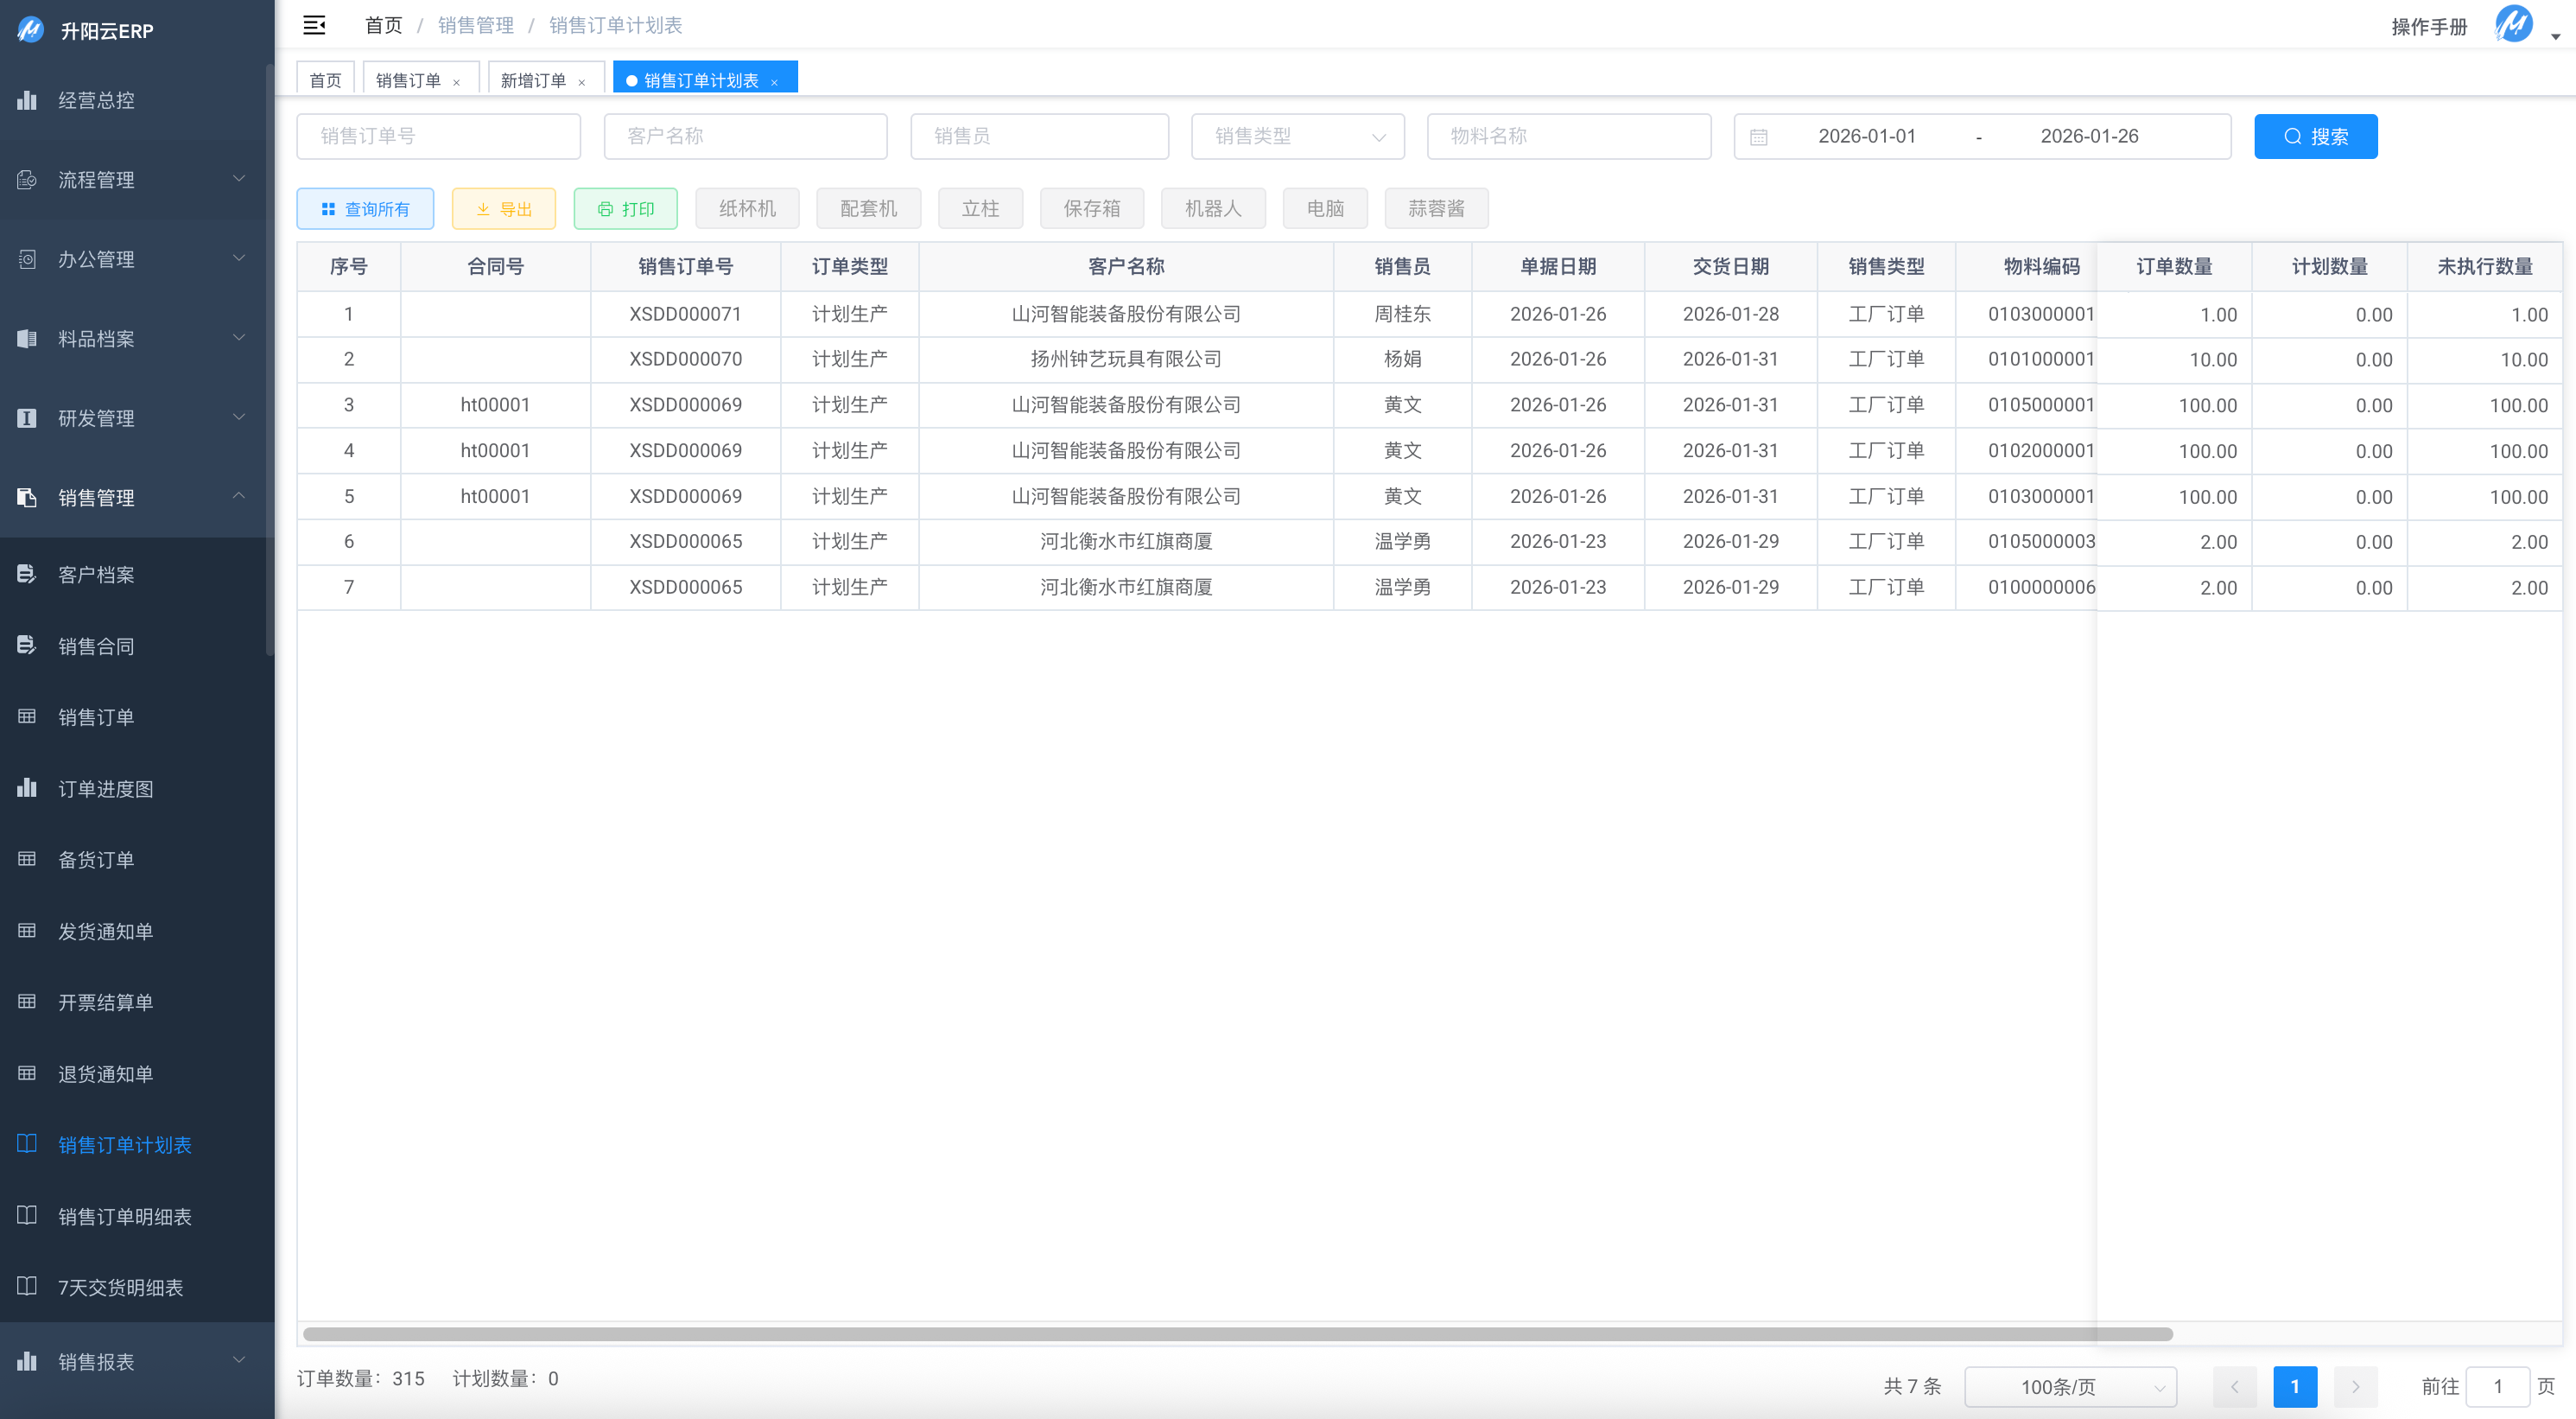The width and height of the screenshot is (2576, 1419).
Task: Open 客户档案 from sidebar menu
Action: [96, 575]
